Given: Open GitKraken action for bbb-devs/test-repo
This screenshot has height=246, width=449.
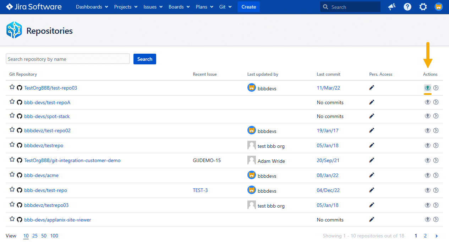Looking at the screenshot, I should pyautogui.click(x=428, y=190).
